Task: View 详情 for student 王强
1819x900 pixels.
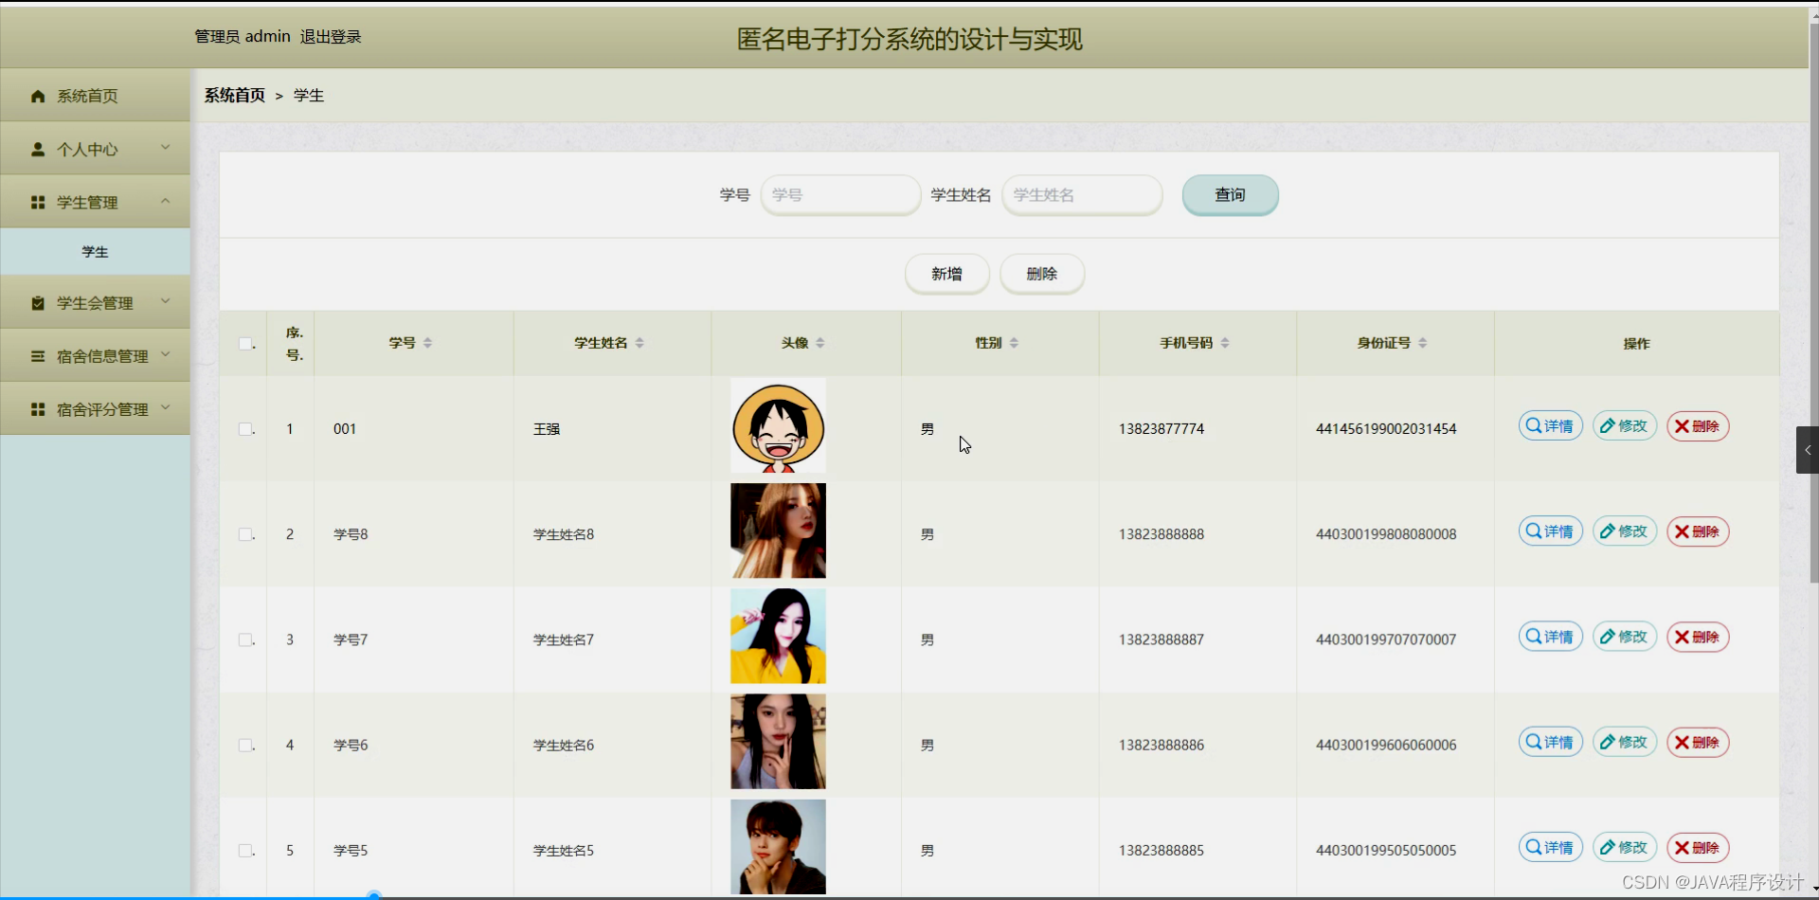Action: pos(1550,426)
